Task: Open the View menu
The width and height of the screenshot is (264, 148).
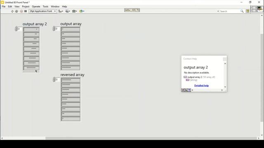Action: (17, 7)
